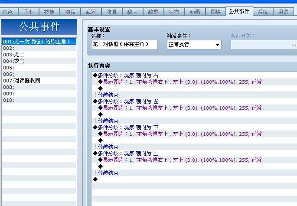
Task: Select empty event 002 in list
Action: pos(39,48)
